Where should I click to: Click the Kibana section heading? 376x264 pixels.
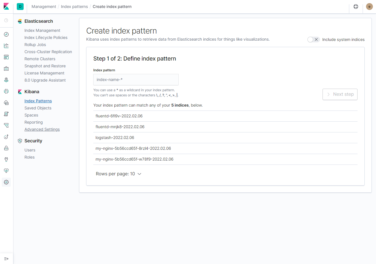(x=32, y=92)
